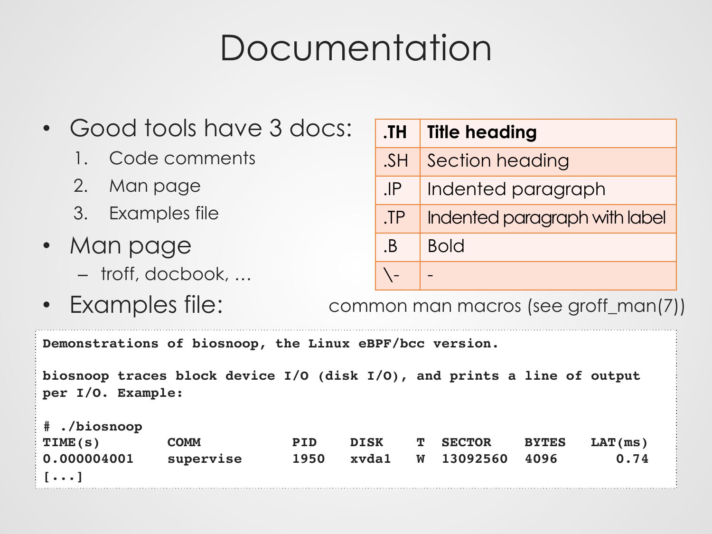Click the ".TH" table cell
This screenshot has height=534, width=712.
point(397,133)
